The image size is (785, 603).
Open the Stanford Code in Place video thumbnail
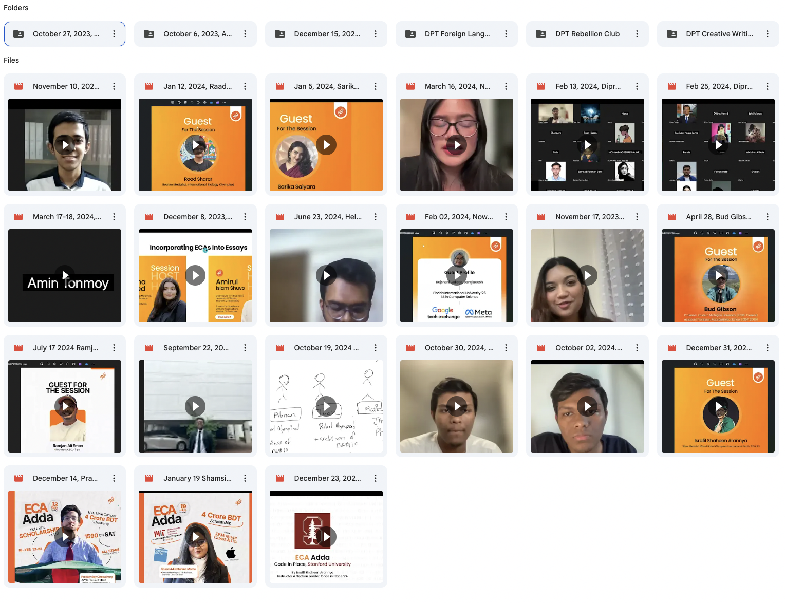(326, 537)
